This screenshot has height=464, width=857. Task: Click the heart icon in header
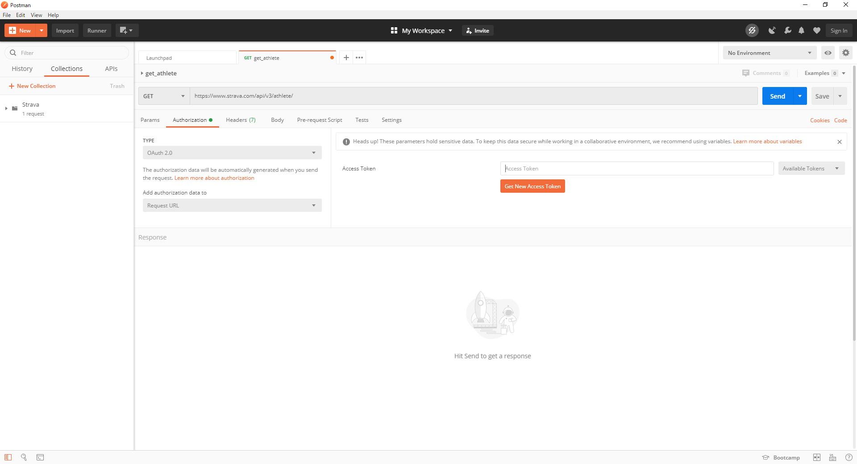click(817, 30)
